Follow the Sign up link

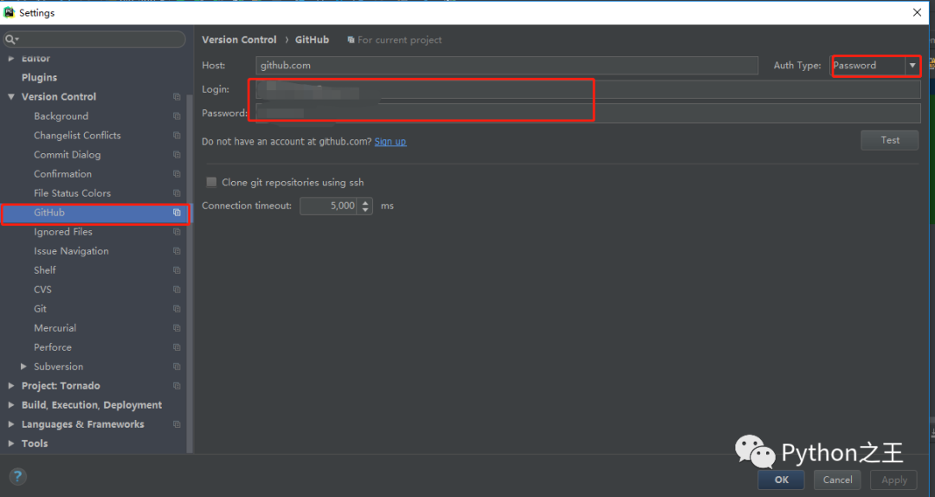click(x=390, y=141)
